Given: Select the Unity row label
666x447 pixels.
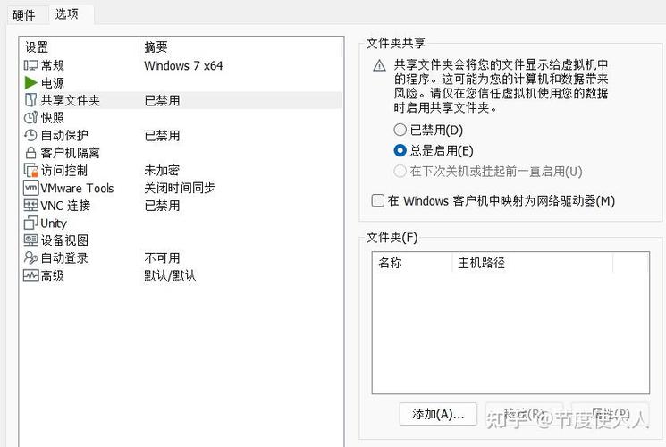Looking at the screenshot, I should point(54,223).
